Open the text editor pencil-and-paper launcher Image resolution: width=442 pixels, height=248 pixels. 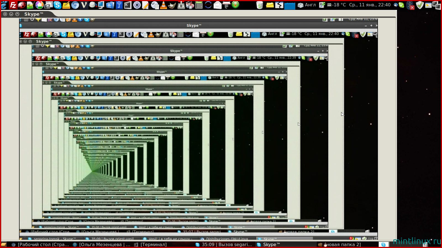click(146, 5)
